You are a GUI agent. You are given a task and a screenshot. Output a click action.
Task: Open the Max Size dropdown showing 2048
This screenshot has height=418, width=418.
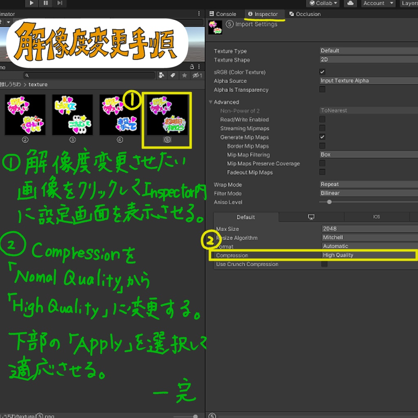[x=367, y=228]
